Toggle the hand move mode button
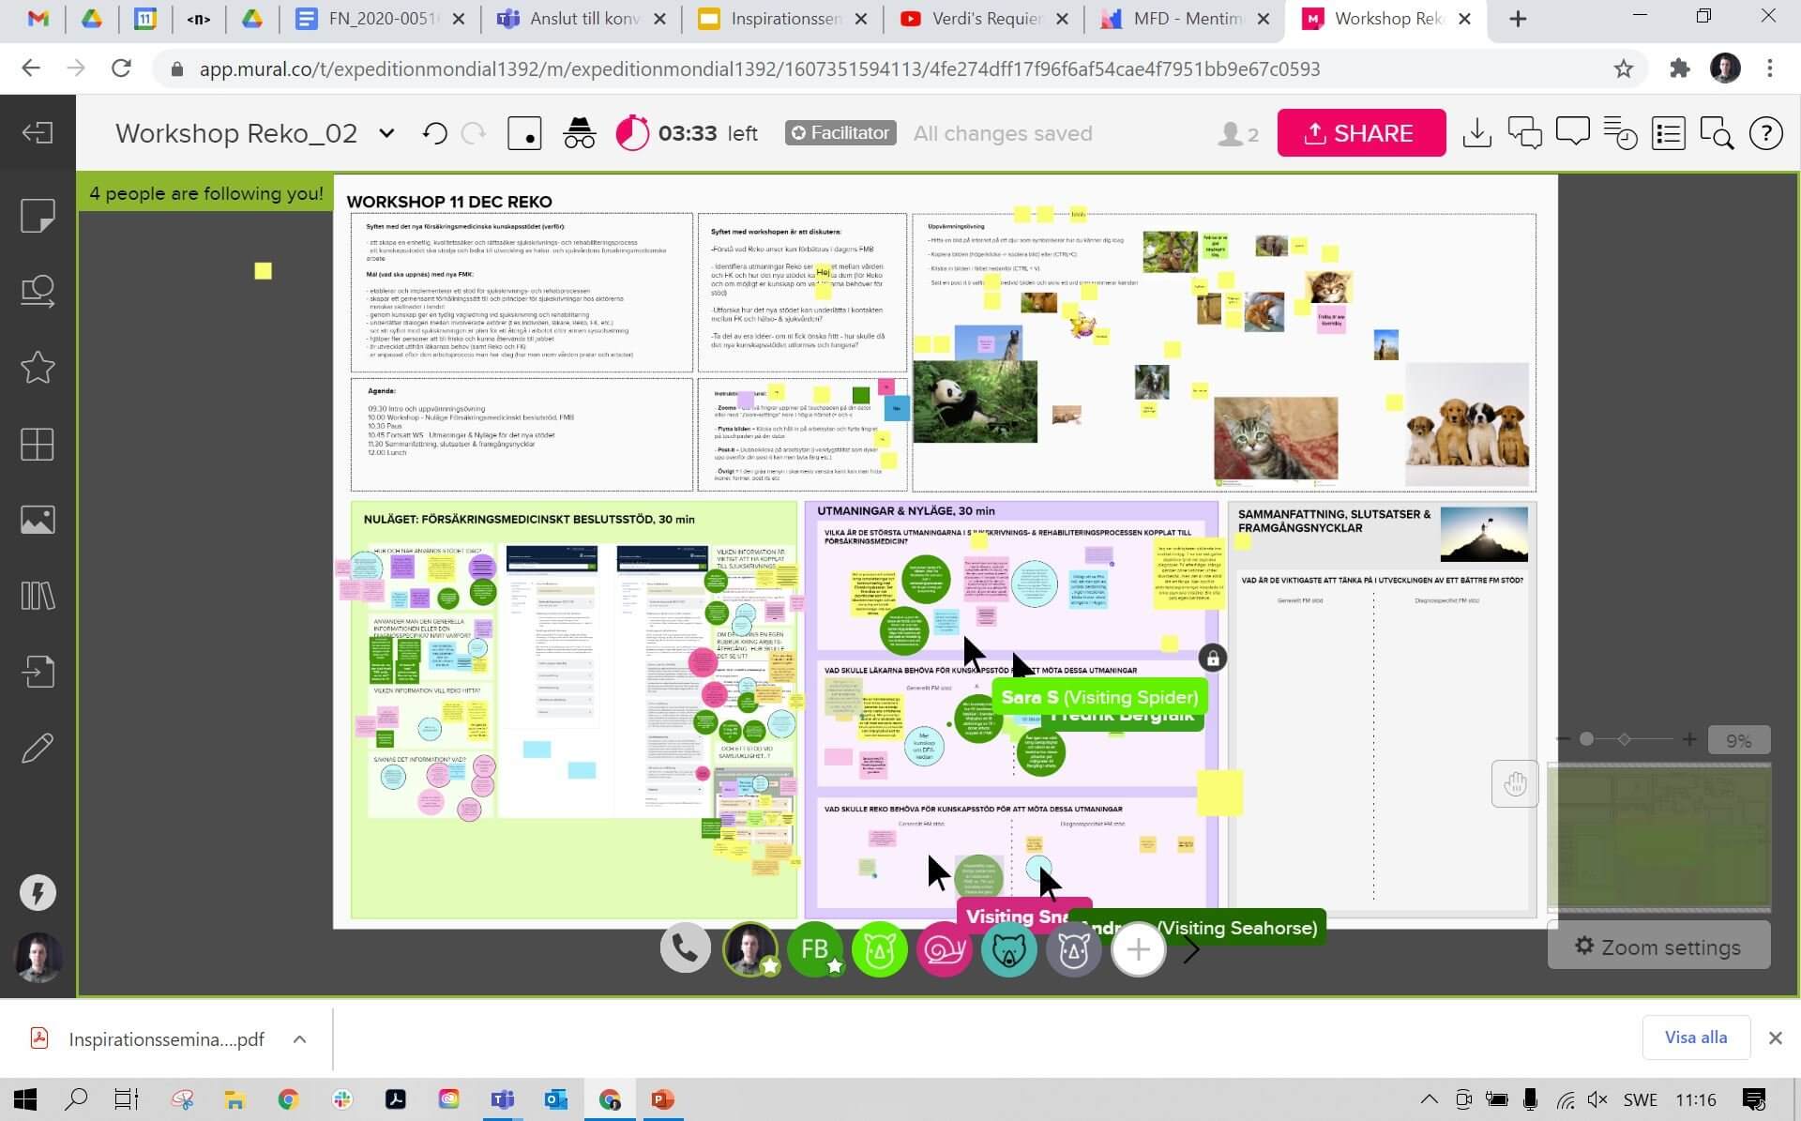1801x1121 pixels. (1515, 783)
